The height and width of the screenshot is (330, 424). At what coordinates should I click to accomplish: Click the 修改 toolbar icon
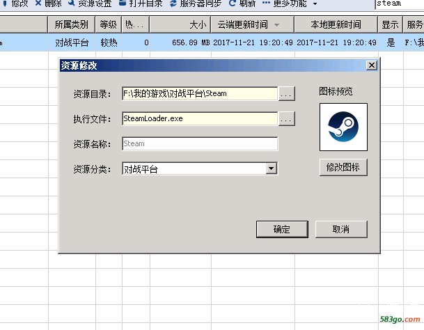(x=4, y=3)
